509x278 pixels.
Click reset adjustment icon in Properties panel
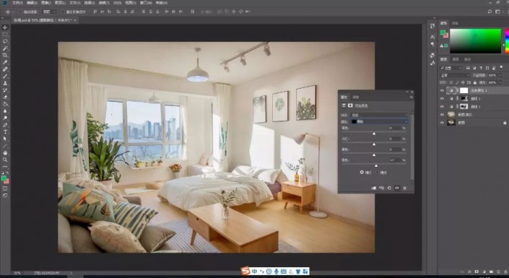389,188
